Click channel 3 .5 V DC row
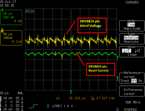 point(12,106)
